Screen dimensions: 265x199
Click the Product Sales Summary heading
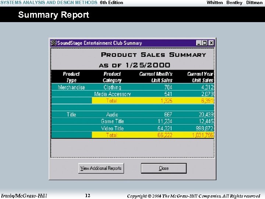coord(153,55)
